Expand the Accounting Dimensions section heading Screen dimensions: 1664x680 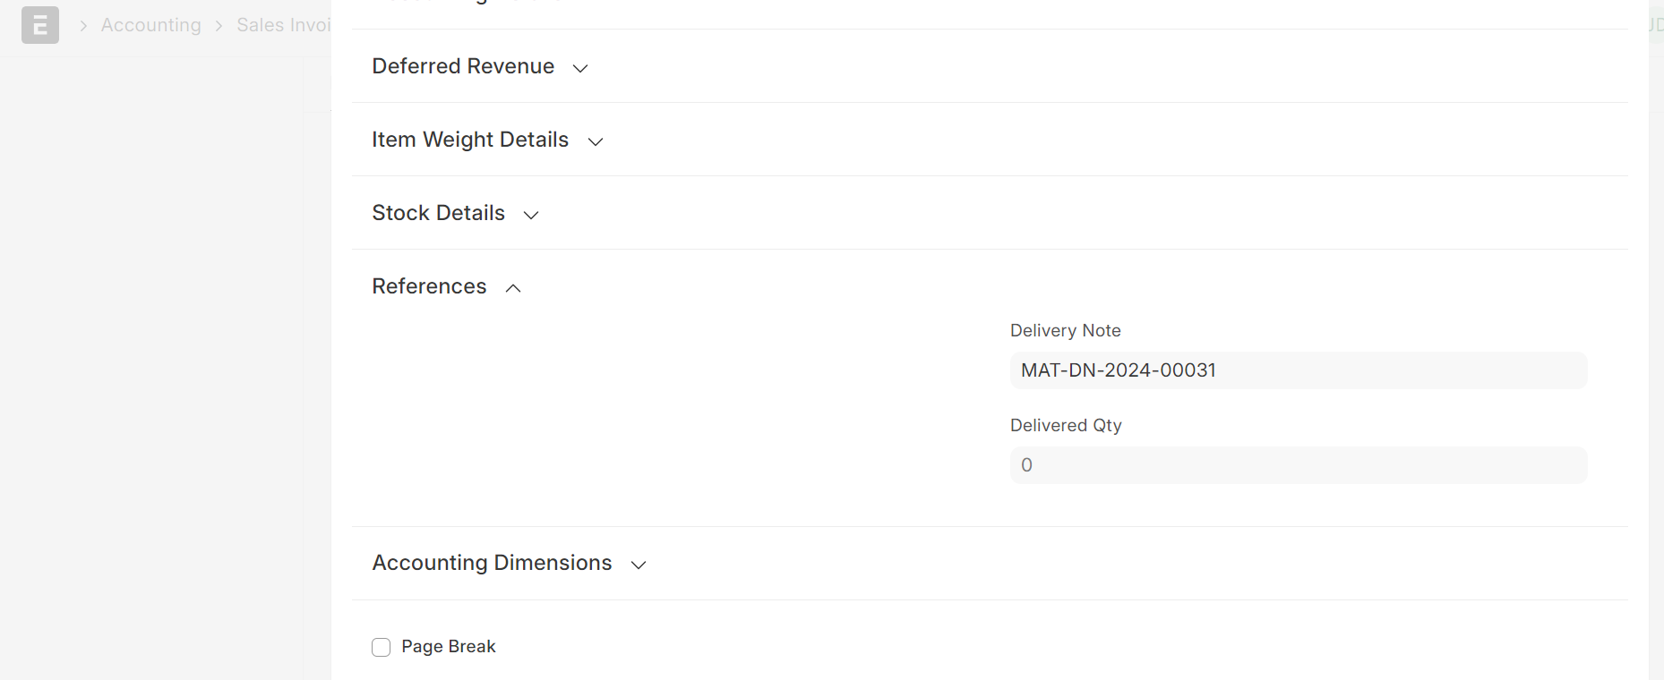coord(492,563)
